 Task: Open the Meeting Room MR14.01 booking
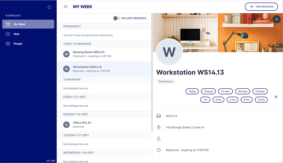pos(104,54)
